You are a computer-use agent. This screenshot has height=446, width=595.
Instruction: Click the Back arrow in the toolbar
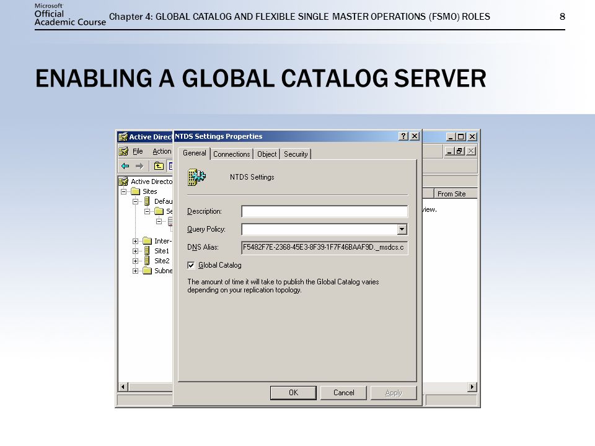click(x=125, y=166)
